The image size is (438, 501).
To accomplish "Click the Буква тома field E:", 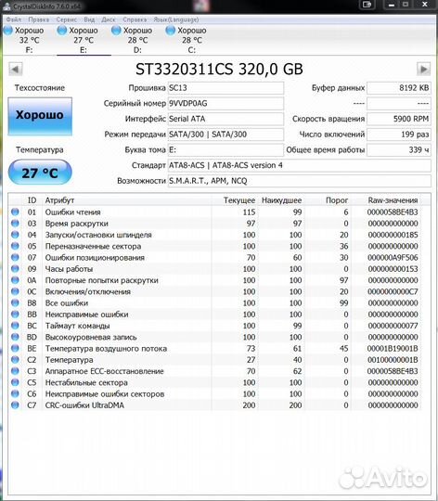I will 225,150.
